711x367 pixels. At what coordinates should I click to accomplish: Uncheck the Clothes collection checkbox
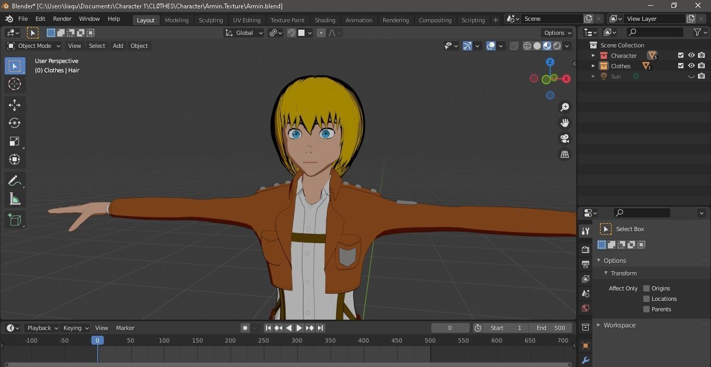(680, 66)
